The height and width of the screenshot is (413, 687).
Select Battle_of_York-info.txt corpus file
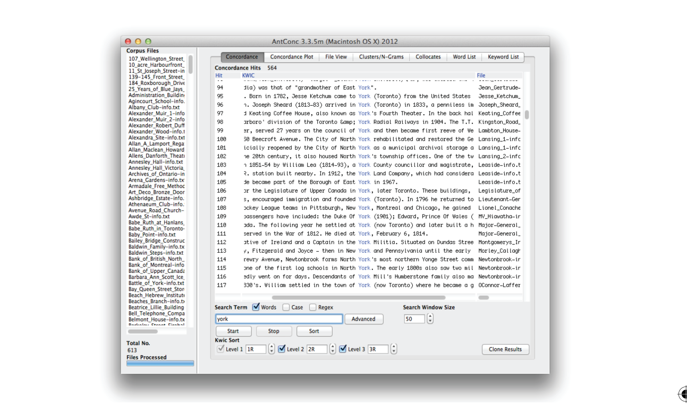click(x=156, y=283)
